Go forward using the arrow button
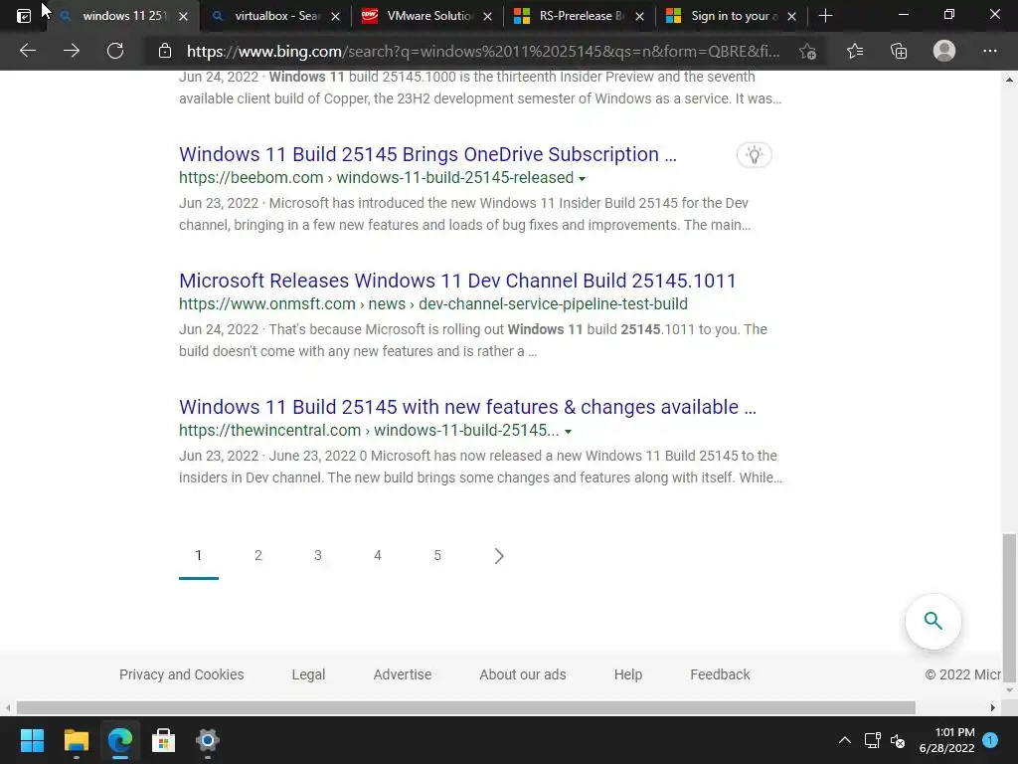This screenshot has height=764, width=1018. 72,51
